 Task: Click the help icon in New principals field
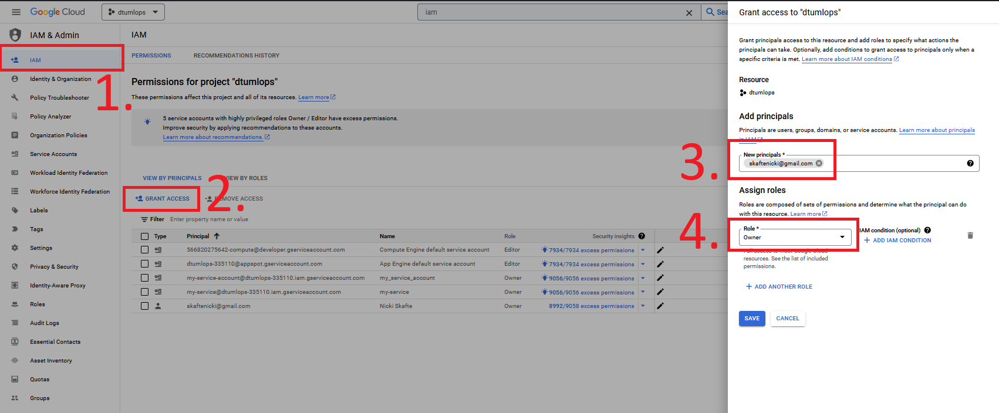pyautogui.click(x=970, y=164)
